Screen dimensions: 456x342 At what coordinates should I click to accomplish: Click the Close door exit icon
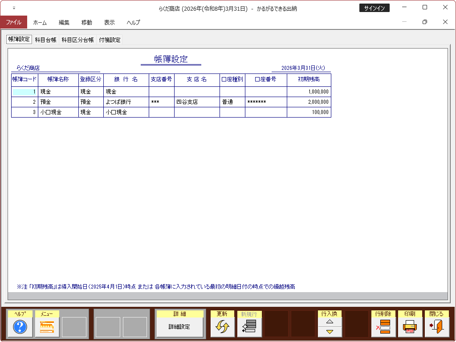click(x=436, y=327)
